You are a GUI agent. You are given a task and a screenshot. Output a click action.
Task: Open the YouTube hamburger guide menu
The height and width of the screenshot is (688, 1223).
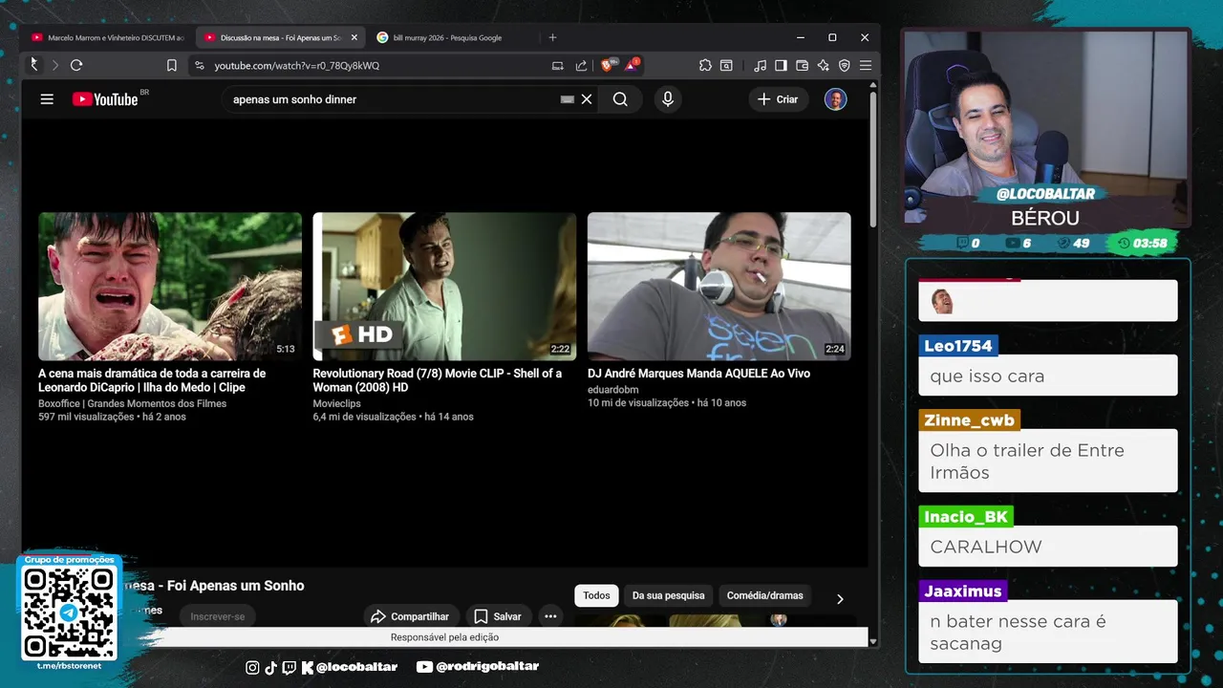pyautogui.click(x=47, y=99)
